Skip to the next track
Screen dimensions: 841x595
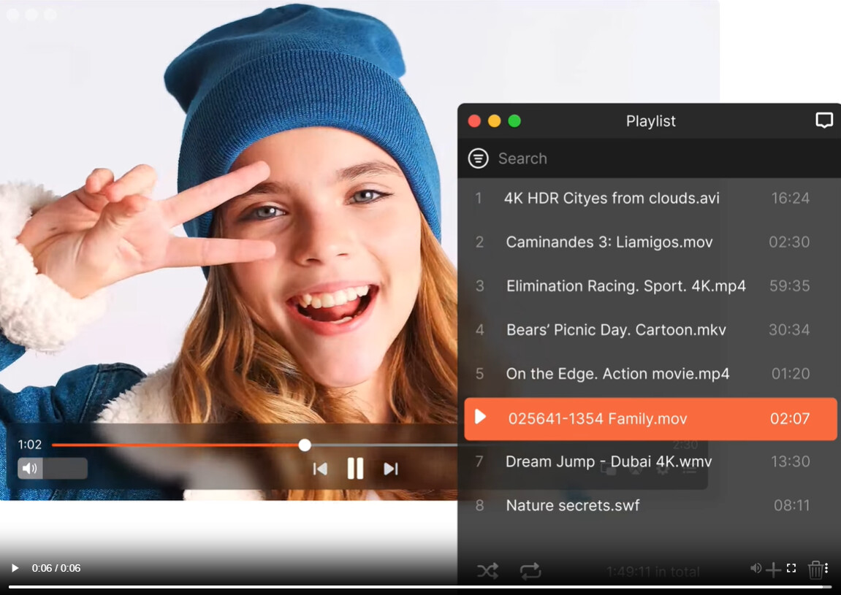(391, 469)
